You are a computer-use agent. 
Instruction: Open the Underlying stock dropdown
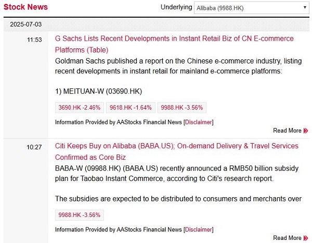pyautogui.click(x=252, y=8)
